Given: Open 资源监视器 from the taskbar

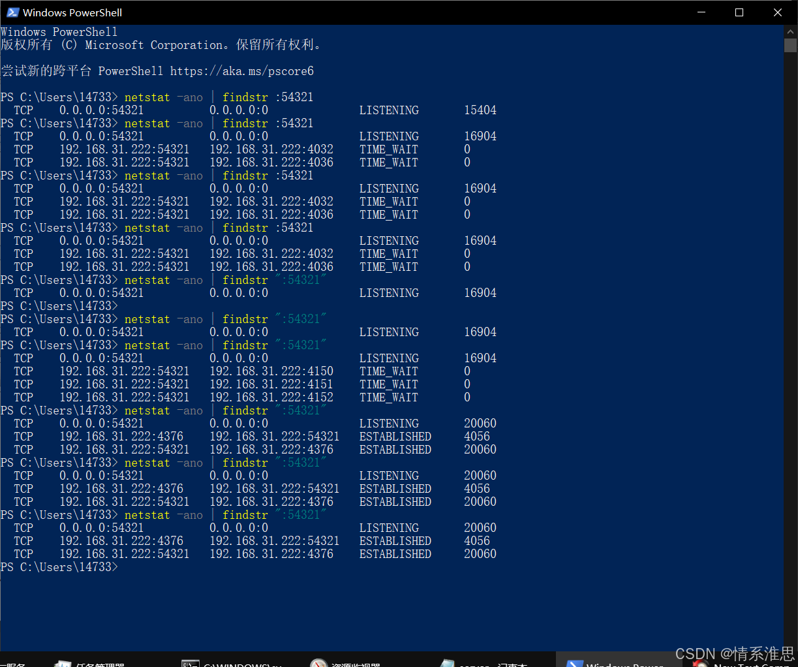Looking at the screenshot, I should [346, 662].
